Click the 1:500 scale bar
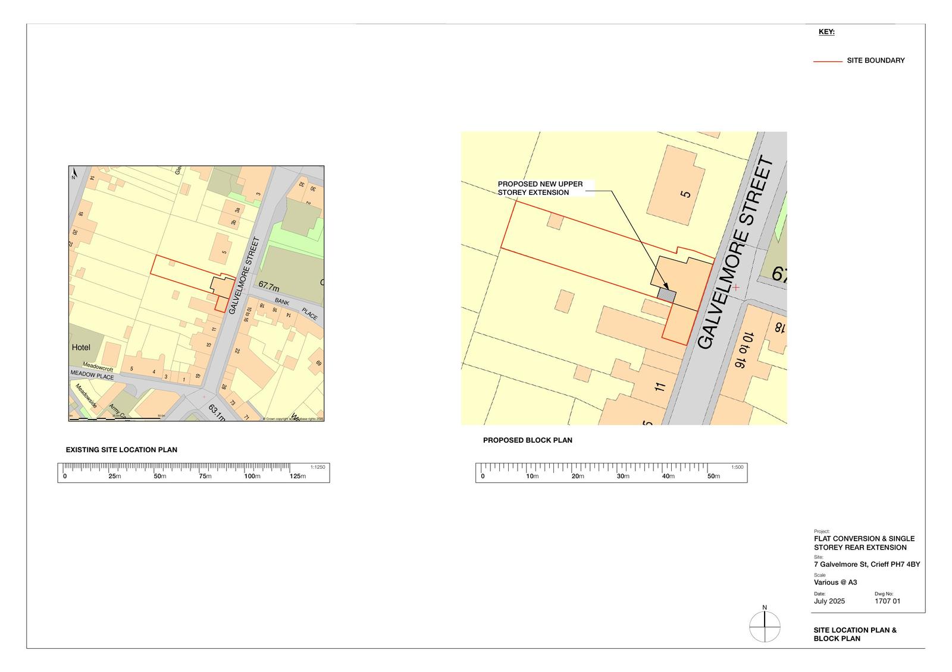Image resolution: width=952 pixels, height=672 pixels. (x=611, y=473)
